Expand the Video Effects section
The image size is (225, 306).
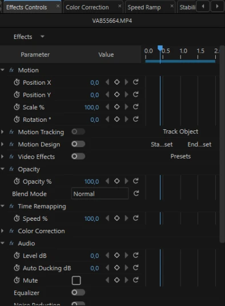click(x=2, y=157)
